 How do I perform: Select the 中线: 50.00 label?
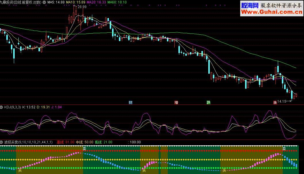pos(84,142)
